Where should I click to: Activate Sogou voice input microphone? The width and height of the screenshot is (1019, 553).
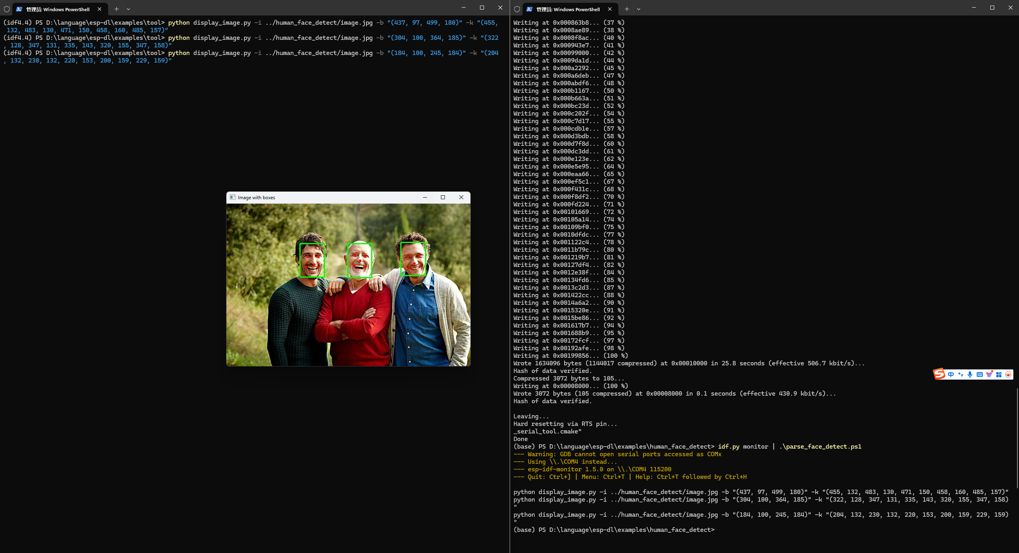pyautogui.click(x=970, y=375)
